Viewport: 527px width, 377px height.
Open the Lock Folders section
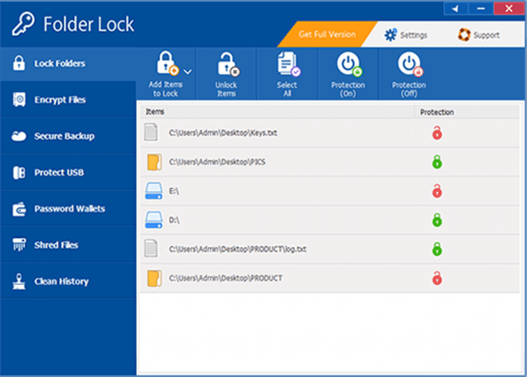pos(68,64)
